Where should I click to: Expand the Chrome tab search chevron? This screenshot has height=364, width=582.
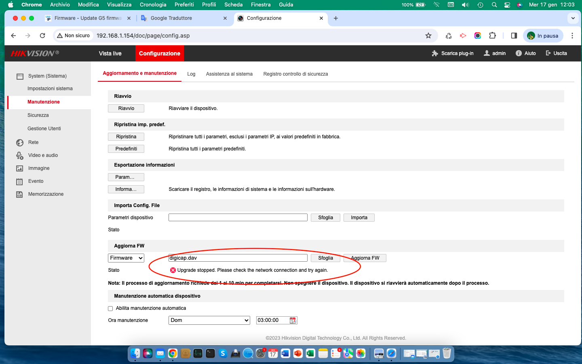point(573,18)
